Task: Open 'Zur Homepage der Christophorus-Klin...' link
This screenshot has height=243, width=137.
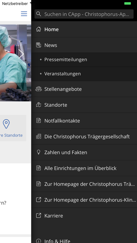Action: (84, 200)
